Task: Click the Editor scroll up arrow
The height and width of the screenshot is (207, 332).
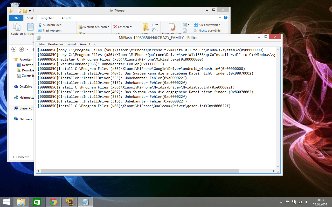Action: [x=278, y=50]
